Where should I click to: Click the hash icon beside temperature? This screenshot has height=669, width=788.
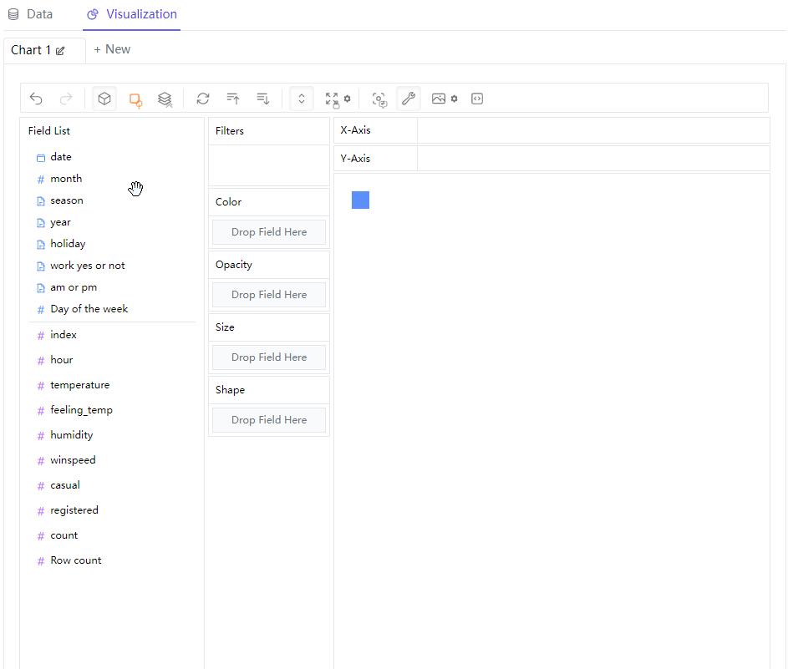[x=41, y=386]
